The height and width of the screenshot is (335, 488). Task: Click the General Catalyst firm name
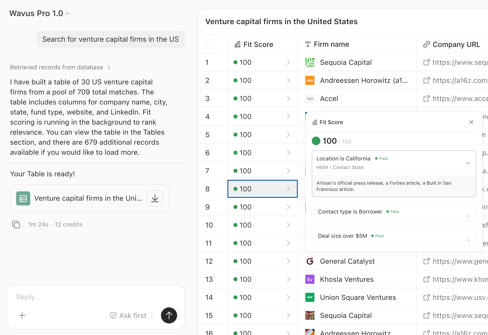[x=347, y=261]
